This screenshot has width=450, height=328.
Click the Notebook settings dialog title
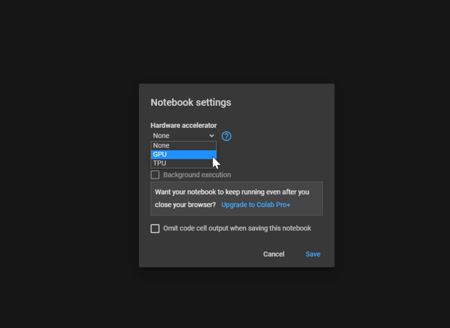tap(191, 102)
